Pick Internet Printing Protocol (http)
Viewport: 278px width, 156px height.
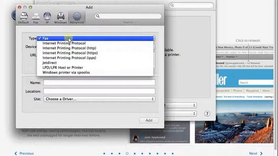point(95,48)
